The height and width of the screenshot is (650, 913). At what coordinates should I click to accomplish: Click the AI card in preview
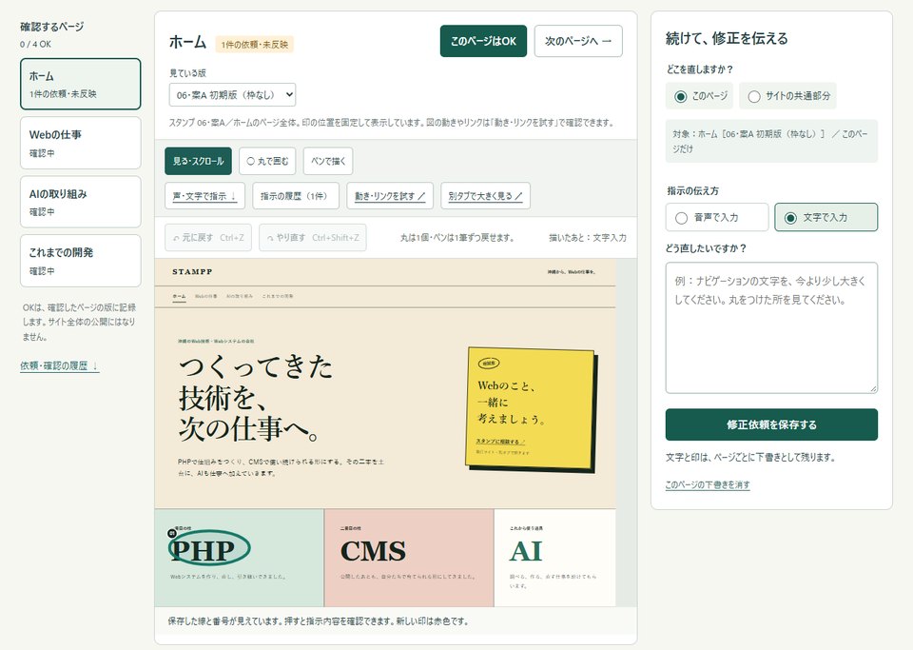[x=554, y=558]
